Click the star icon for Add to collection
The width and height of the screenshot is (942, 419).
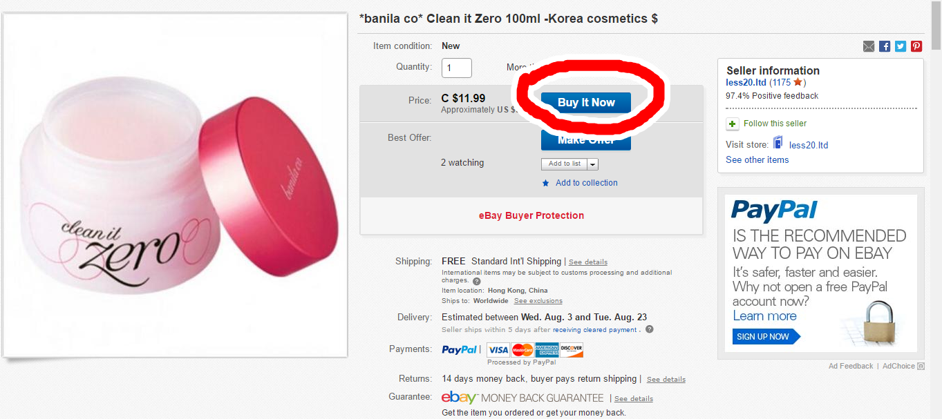pos(545,183)
